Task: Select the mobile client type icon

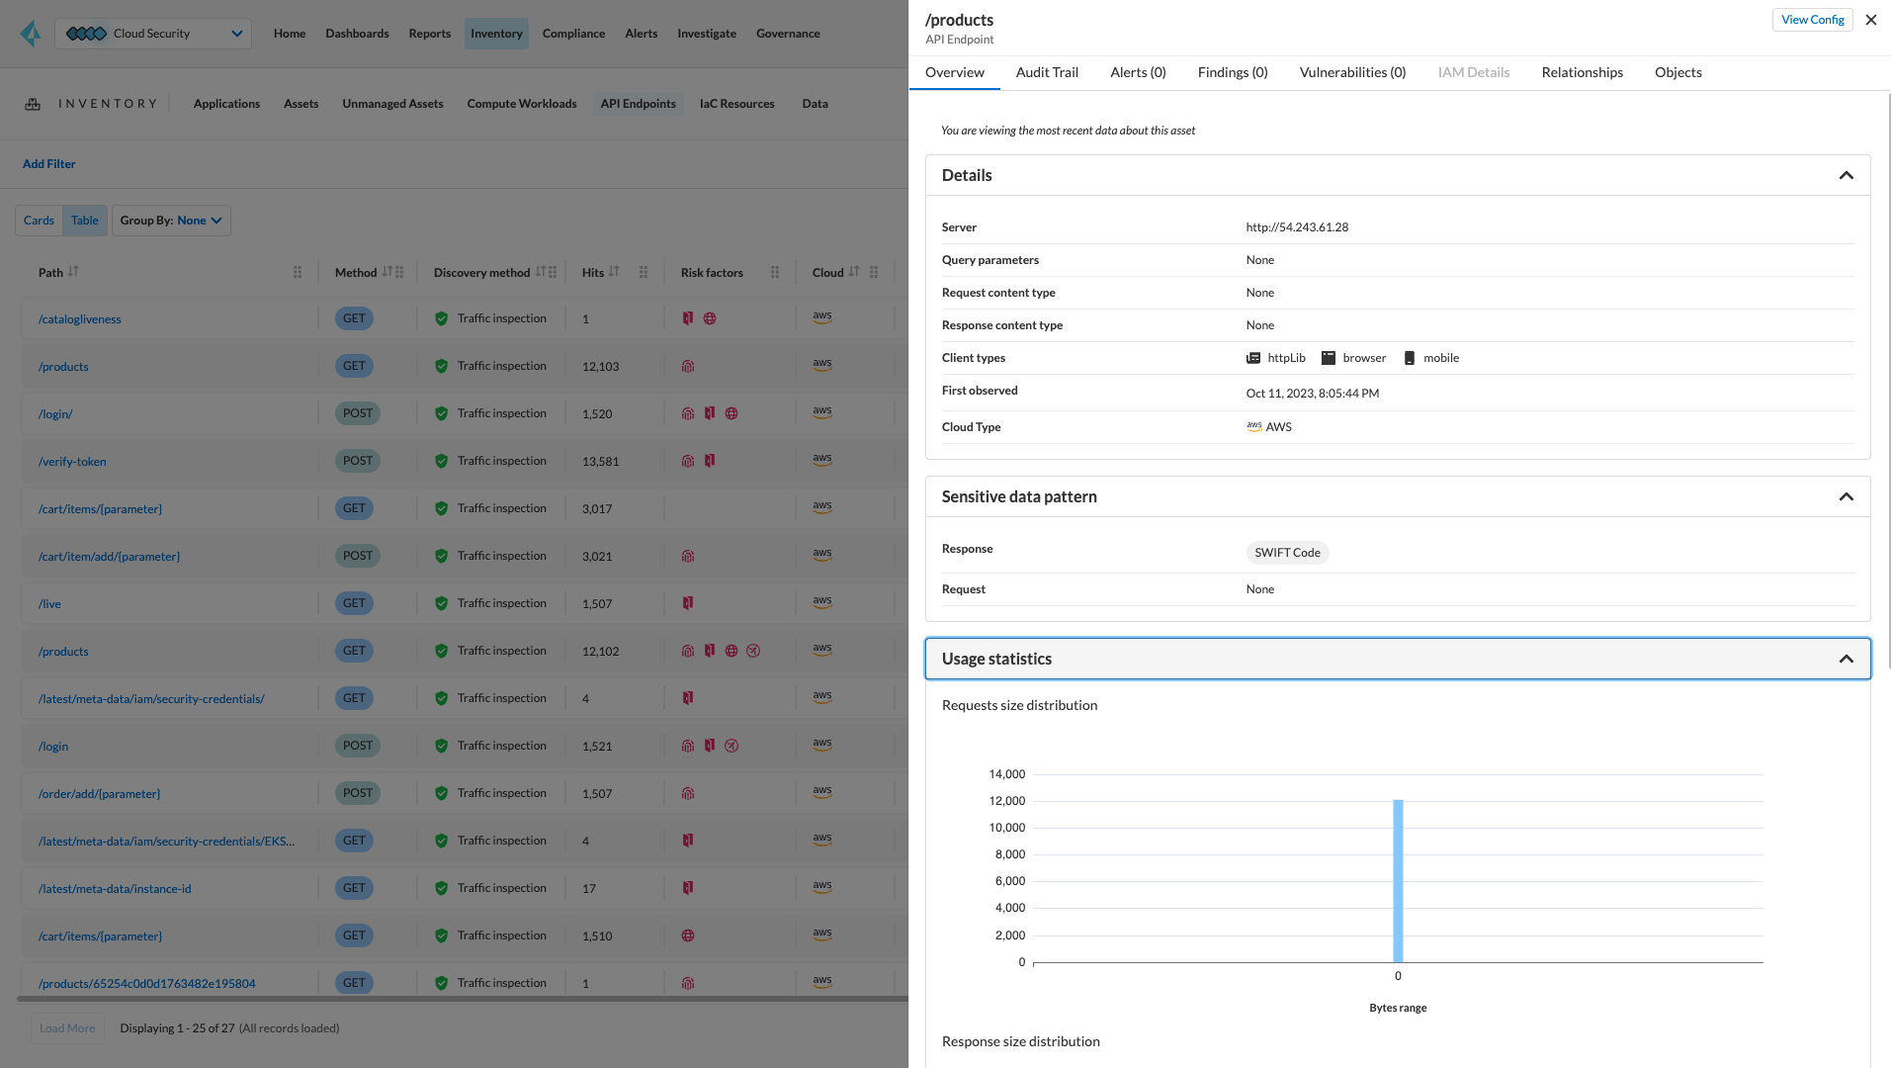Action: [1410, 357]
